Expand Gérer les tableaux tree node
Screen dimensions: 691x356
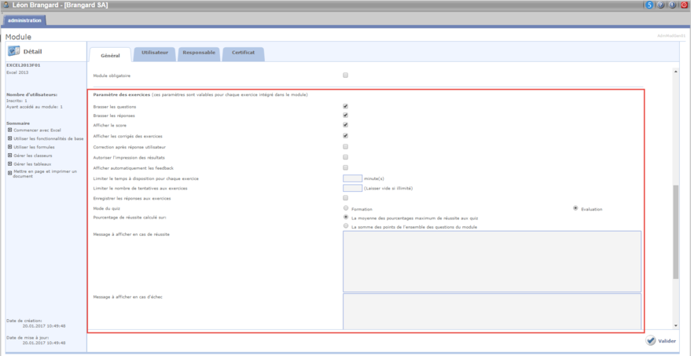[x=9, y=163]
